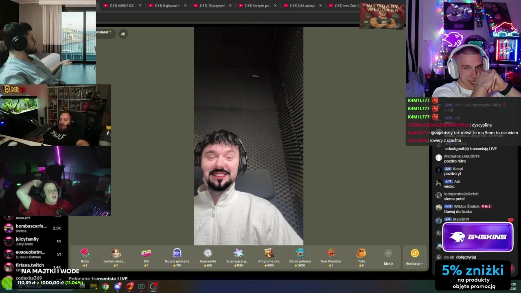Close the Najlepsze browser tab
Viewport: 521px width, 293px height.
click(x=185, y=6)
